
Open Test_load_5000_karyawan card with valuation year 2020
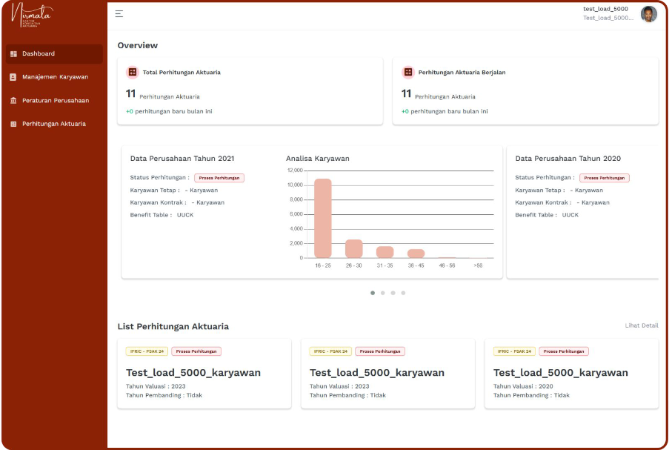571,374
